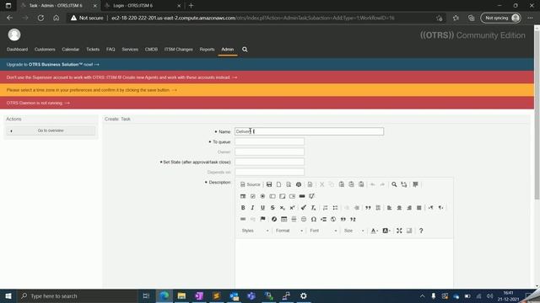Click the Block Quote icon in formatting row
This screenshot has height=303, width=540.
tap(368, 208)
